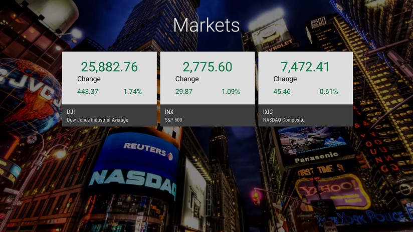Select the 443.37 change amount
This screenshot has width=413, height=232.
[x=88, y=92]
